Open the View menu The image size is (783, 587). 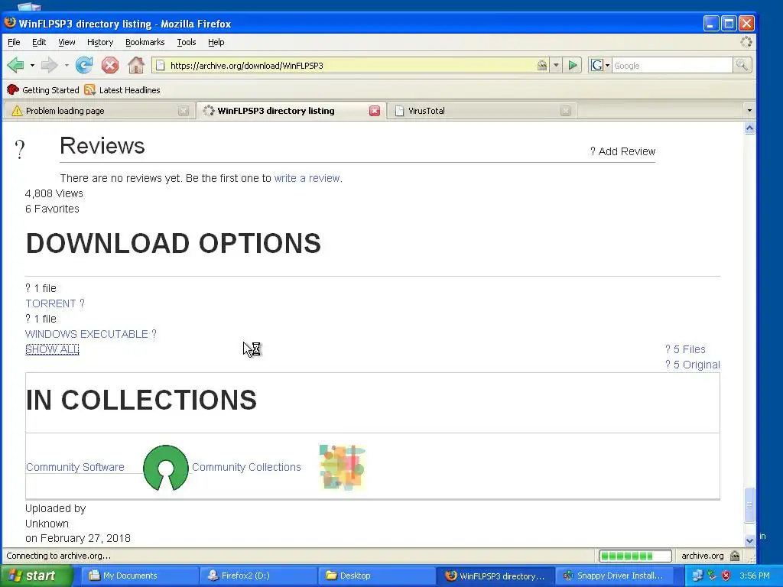[x=67, y=43]
